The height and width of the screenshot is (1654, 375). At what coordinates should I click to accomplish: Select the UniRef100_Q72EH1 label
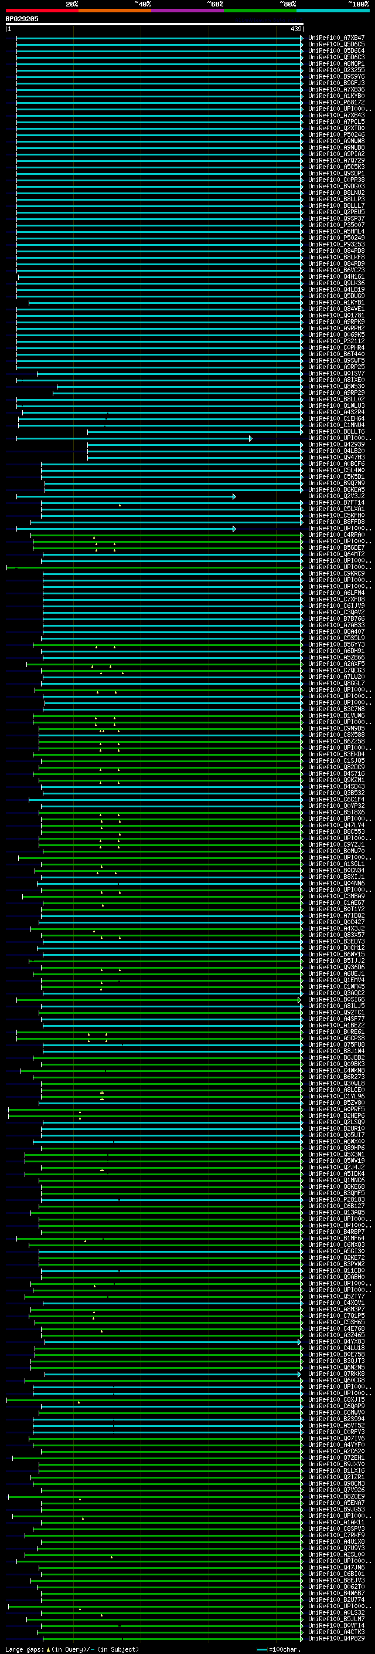tap(336, 1457)
